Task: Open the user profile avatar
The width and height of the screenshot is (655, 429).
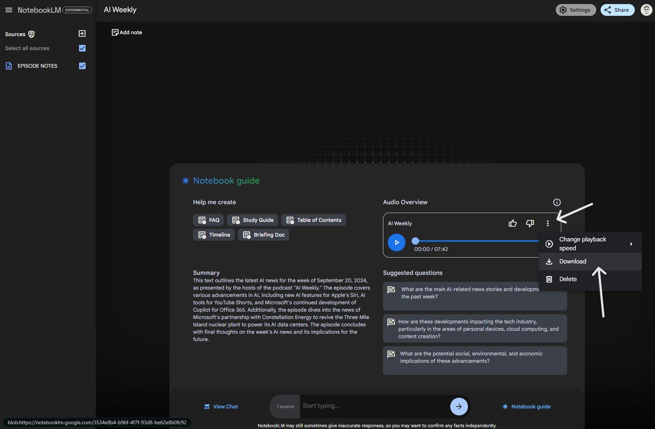Action: tap(646, 10)
